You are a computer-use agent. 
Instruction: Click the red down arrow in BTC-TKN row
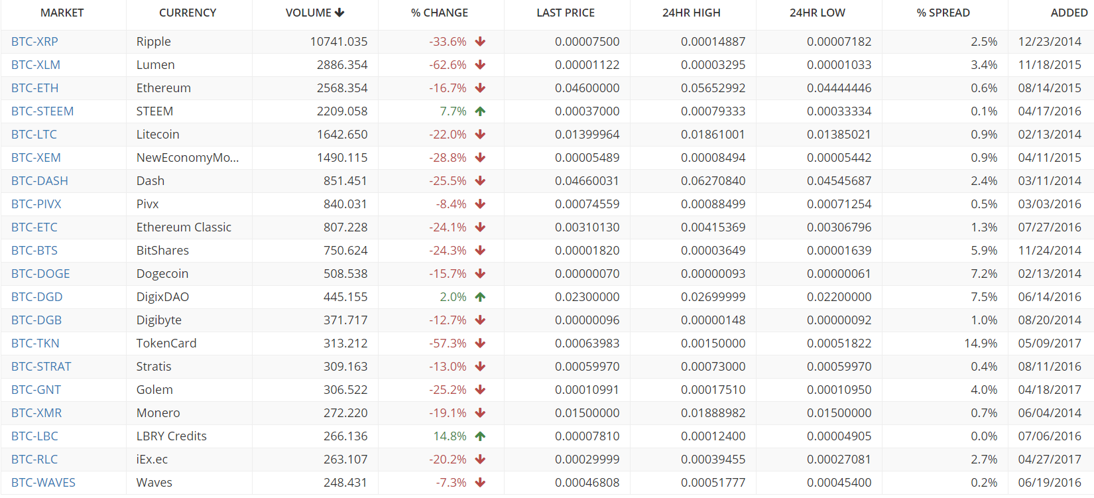(480, 343)
